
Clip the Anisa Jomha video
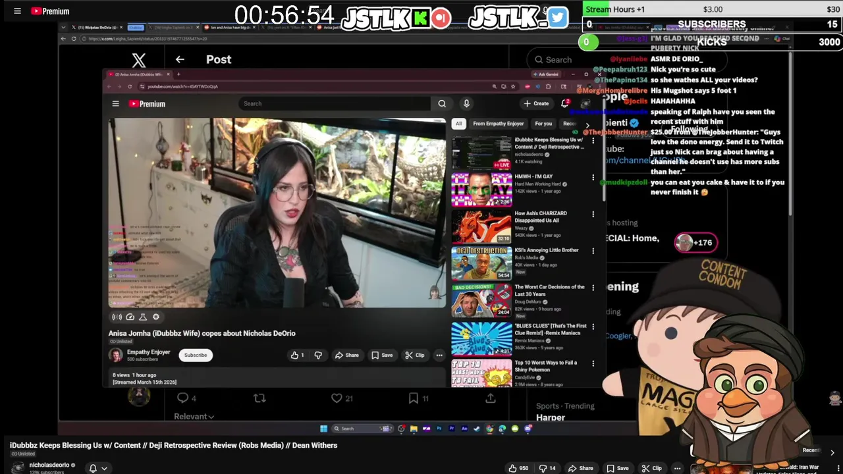tap(415, 355)
